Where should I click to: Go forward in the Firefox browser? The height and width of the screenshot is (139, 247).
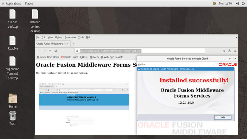(x=44, y=51)
